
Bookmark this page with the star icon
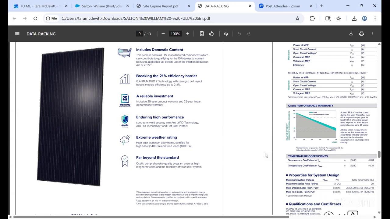click(x=297, y=18)
